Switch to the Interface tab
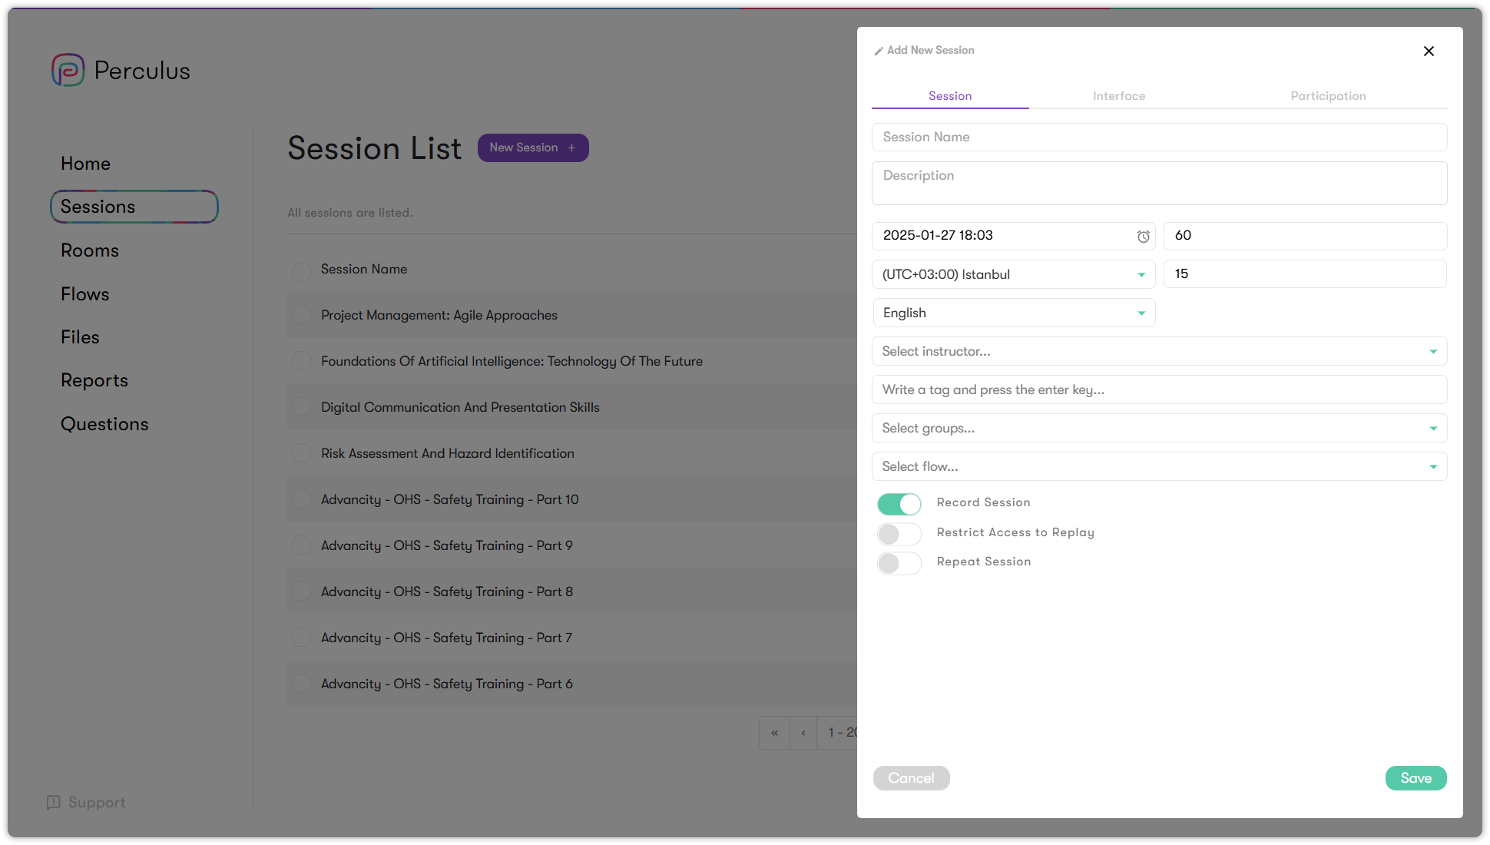Image resolution: width=1490 pixels, height=845 pixels. click(1119, 96)
